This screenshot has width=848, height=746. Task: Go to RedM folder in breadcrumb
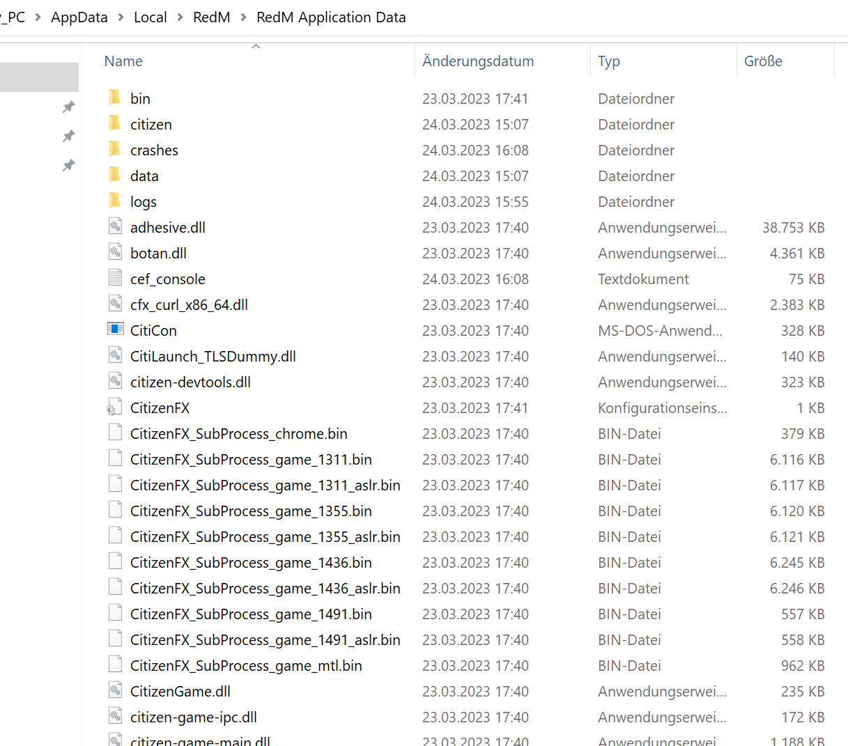coord(212,17)
